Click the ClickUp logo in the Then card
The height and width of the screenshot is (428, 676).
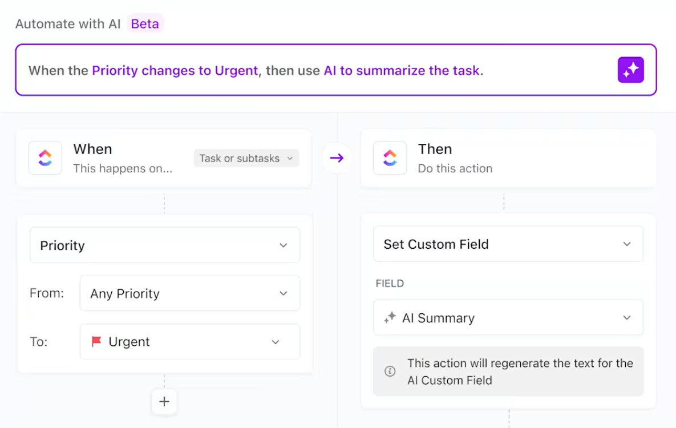pyautogui.click(x=390, y=158)
